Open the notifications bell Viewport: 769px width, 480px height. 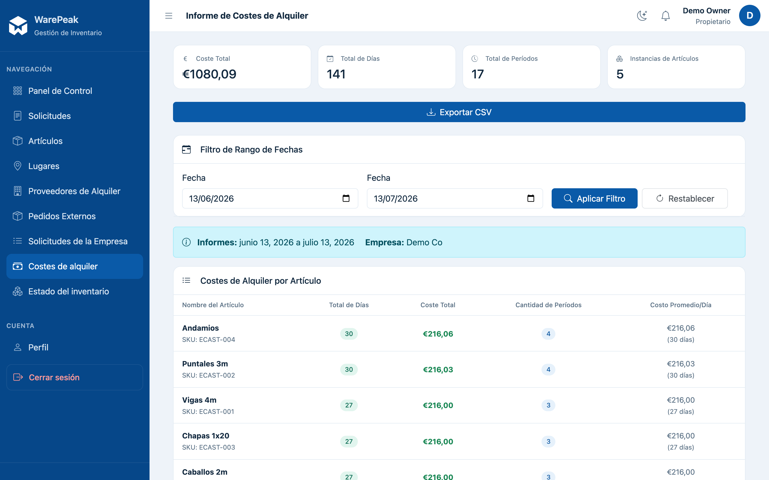(665, 15)
